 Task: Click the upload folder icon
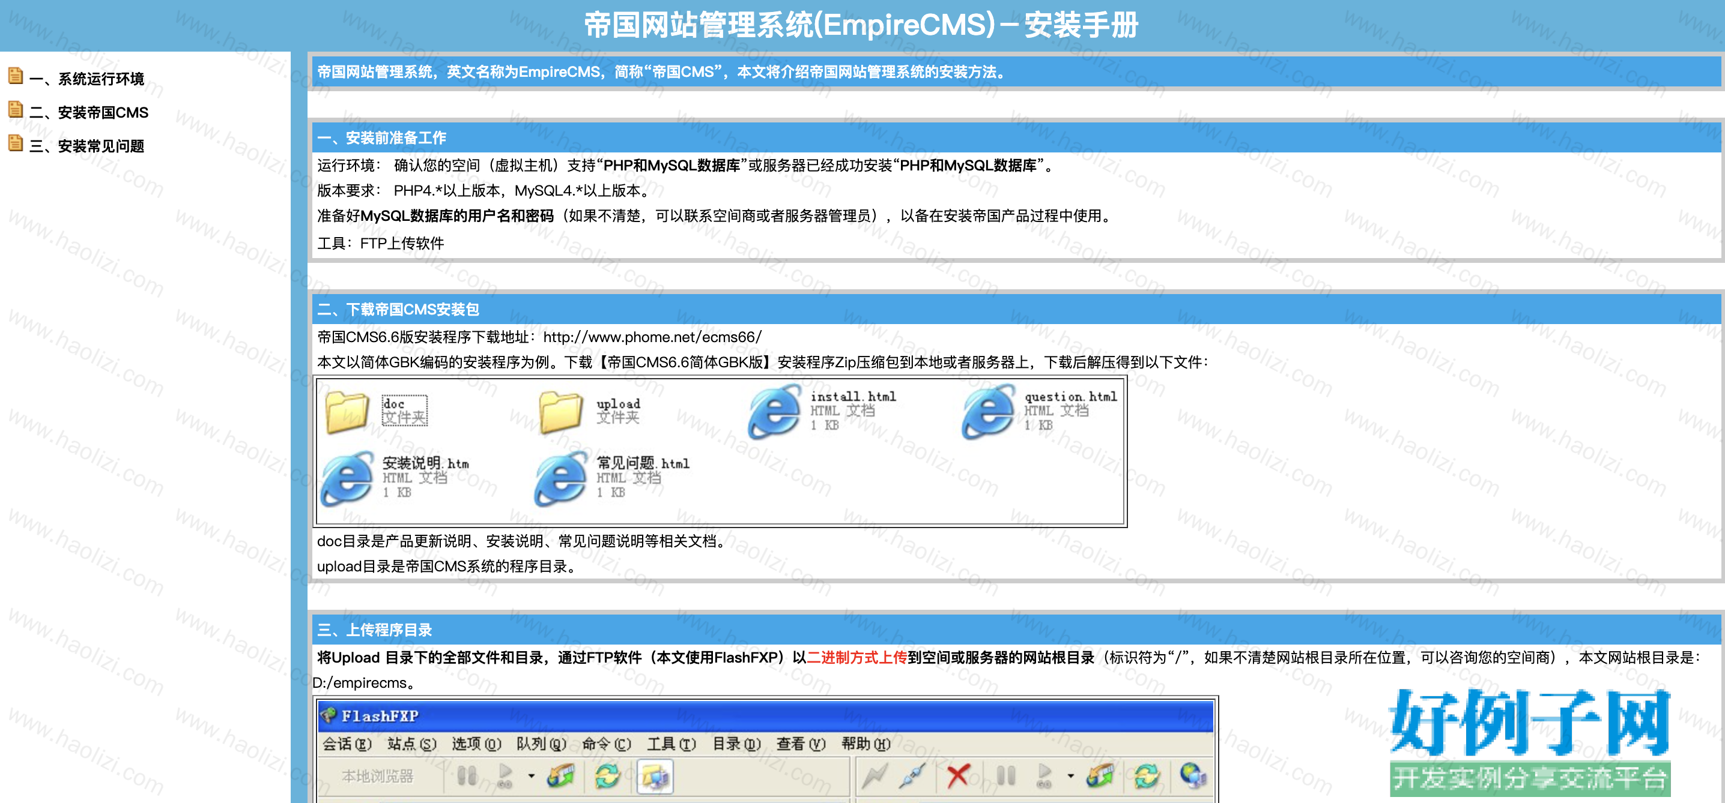tap(561, 412)
